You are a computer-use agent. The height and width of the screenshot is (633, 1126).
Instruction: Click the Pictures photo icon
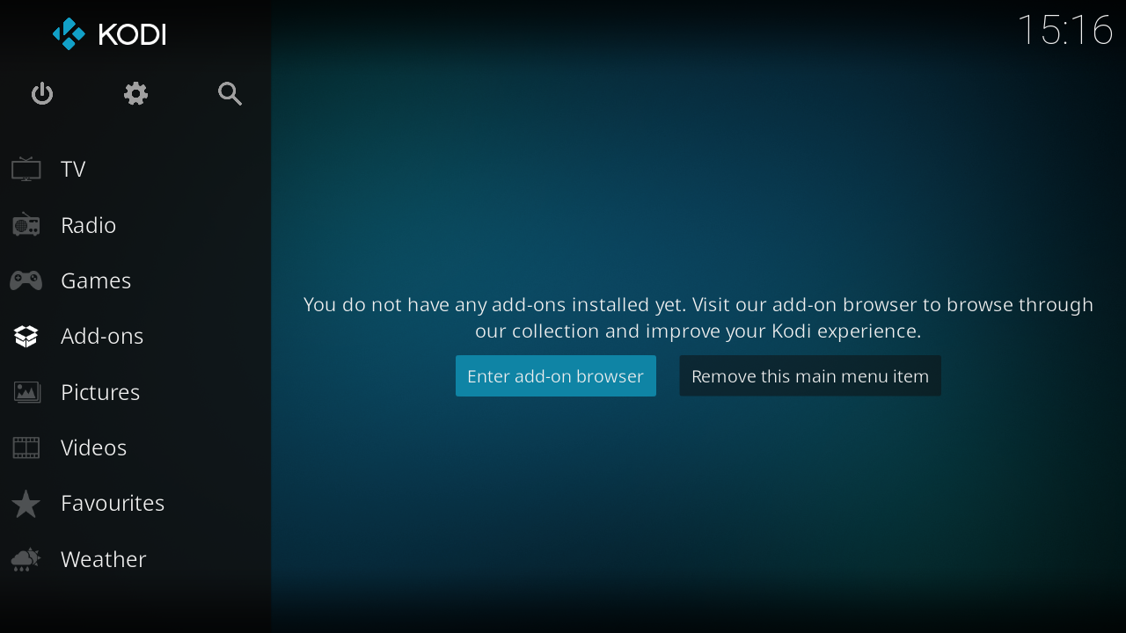pyautogui.click(x=26, y=392)
